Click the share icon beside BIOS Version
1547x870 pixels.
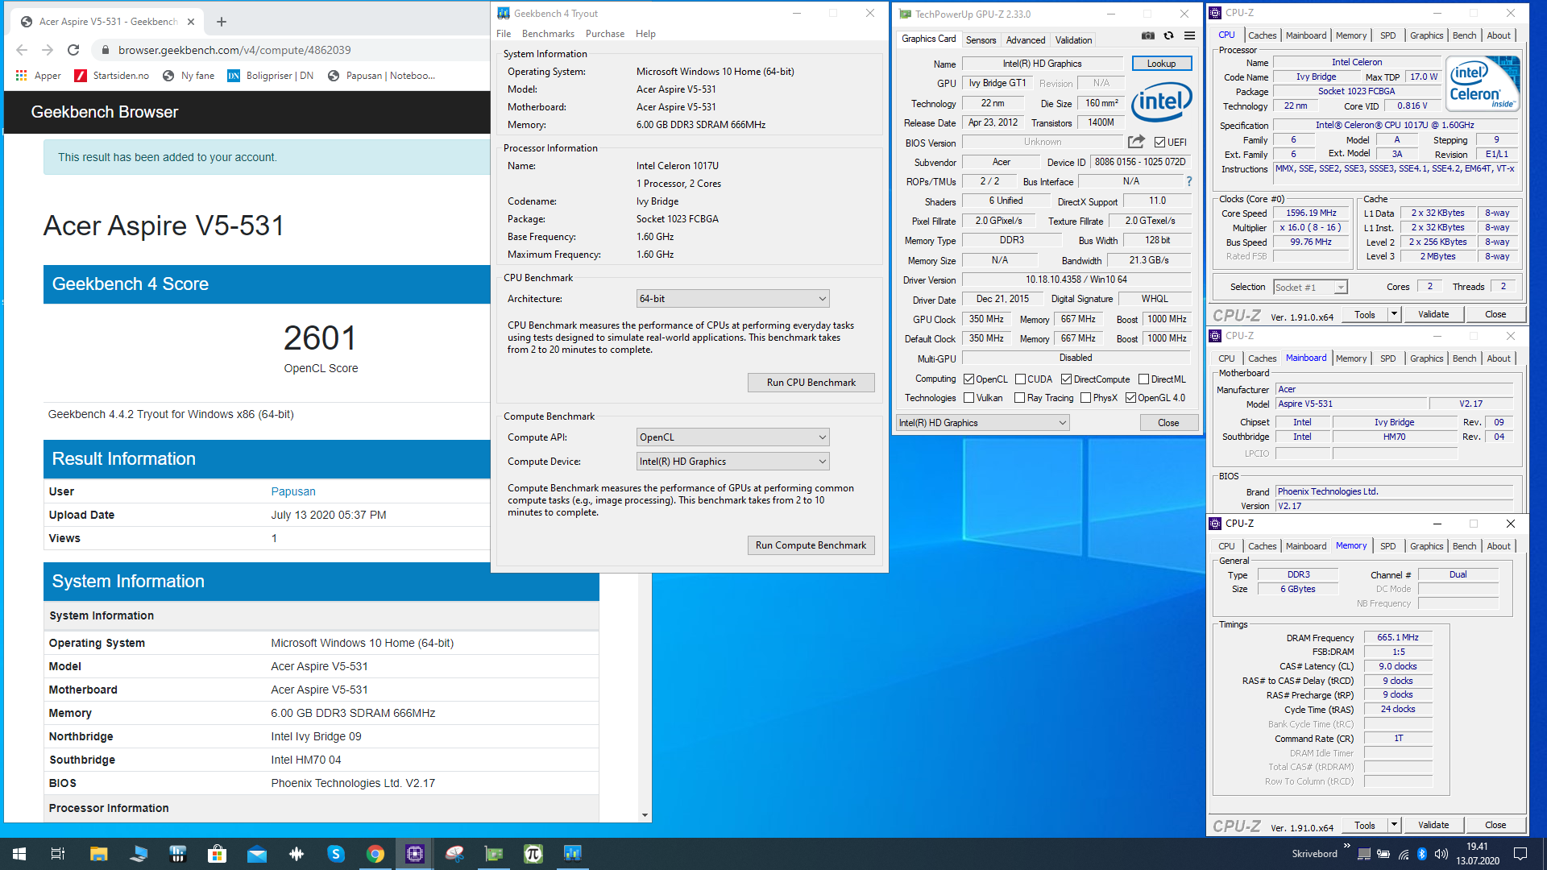[1136, 142]
